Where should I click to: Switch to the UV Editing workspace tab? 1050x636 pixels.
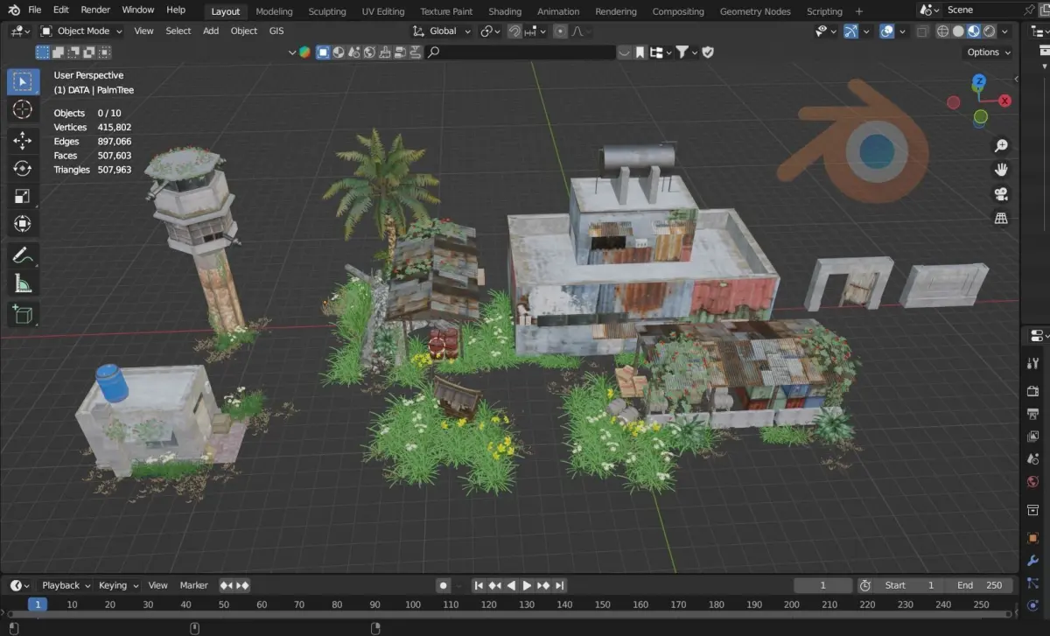tap(383, 11)
